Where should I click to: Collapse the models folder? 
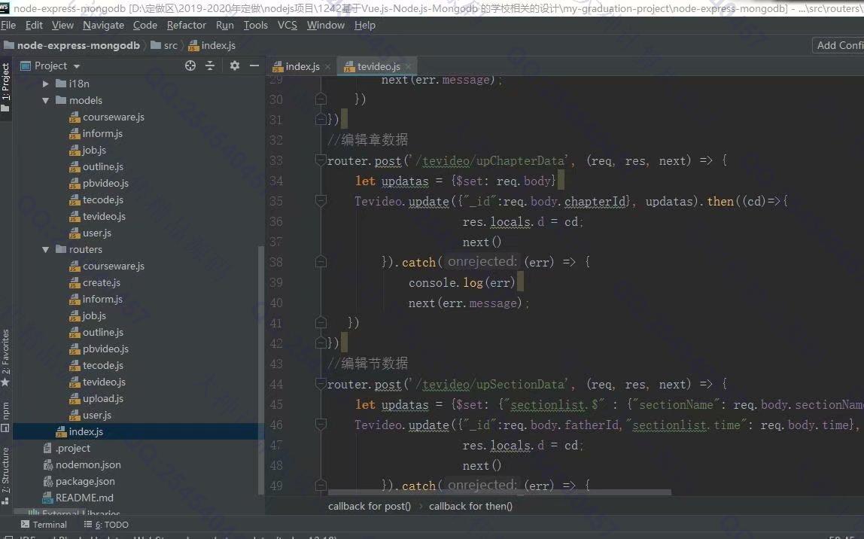tap(46, 100)
